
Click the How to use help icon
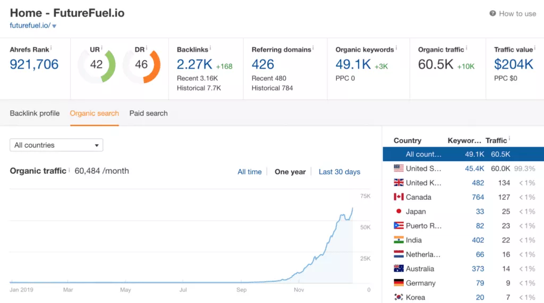coord(492,13)
